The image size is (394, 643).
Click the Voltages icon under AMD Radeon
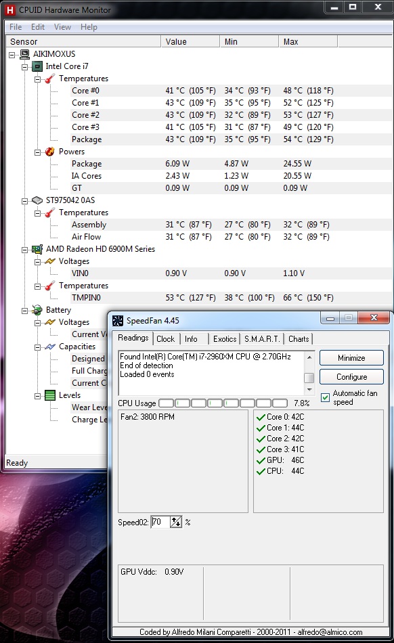[49, 261]
